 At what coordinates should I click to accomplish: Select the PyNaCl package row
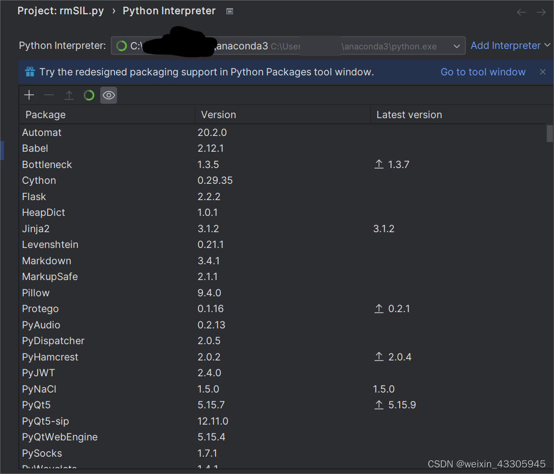(282, 389)
